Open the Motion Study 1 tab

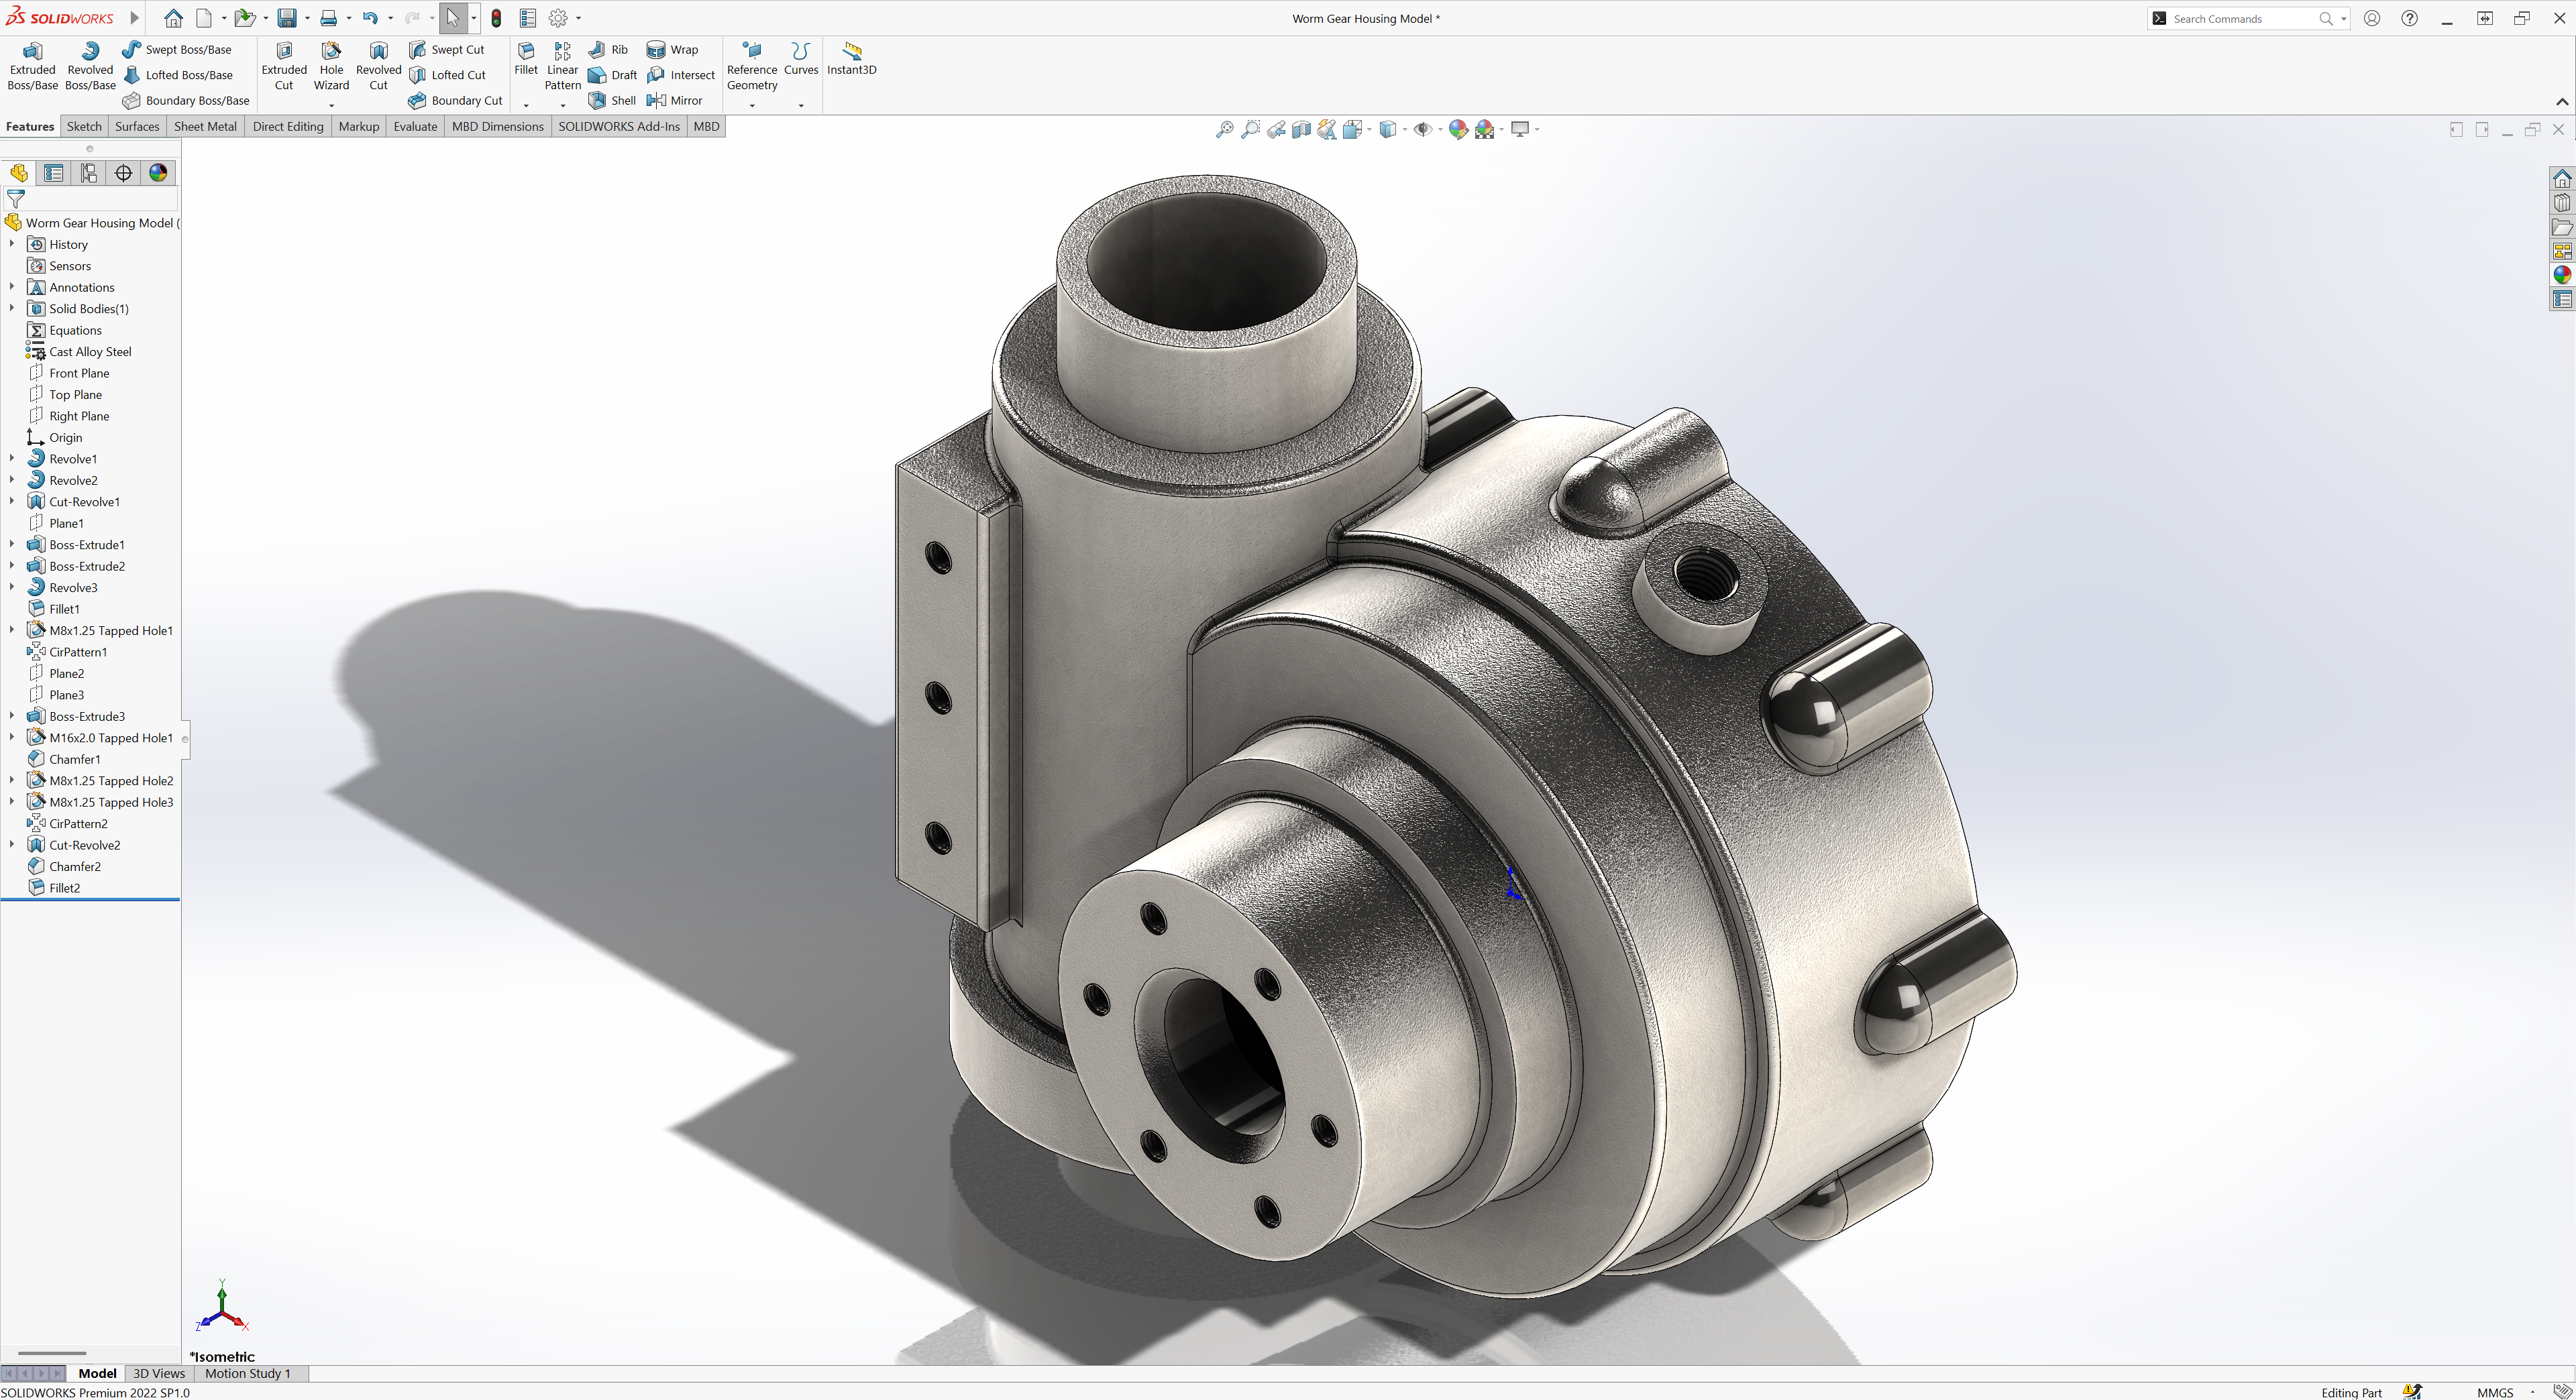(247, 1373)
